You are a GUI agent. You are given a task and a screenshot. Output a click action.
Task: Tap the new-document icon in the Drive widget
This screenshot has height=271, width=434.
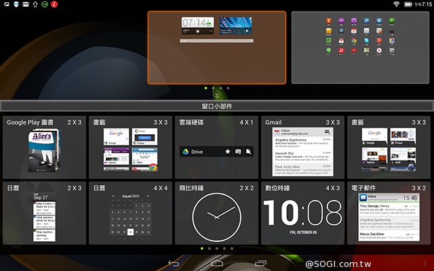249,152
